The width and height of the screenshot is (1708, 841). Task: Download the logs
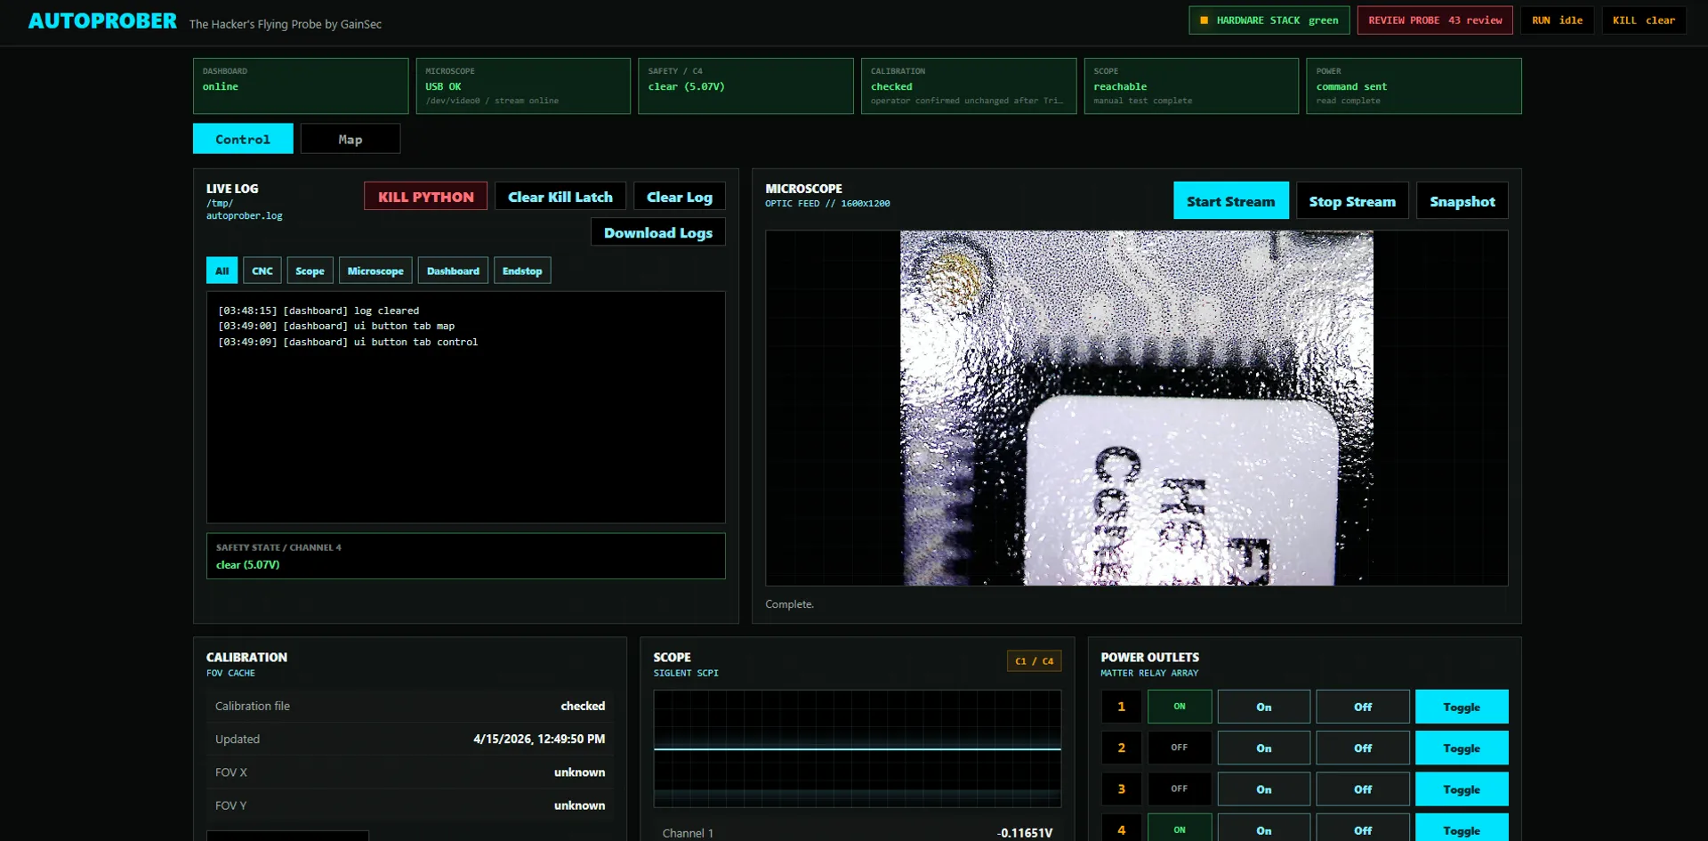657,231
